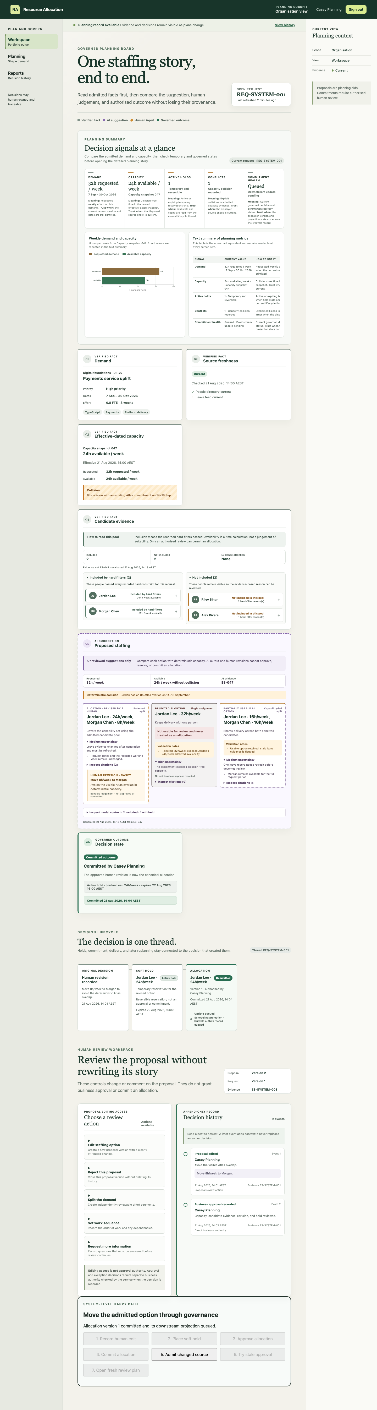Click the JL avatar for Jordan Lee
Image resolution: width=377 pixels, height=1410 pixels.
pos(93,596)
